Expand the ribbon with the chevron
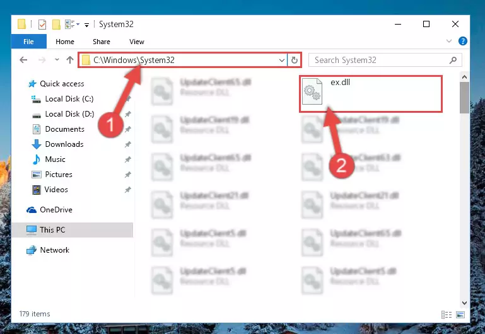The height and width of the screenshot is (334, 485). (449, 41)
